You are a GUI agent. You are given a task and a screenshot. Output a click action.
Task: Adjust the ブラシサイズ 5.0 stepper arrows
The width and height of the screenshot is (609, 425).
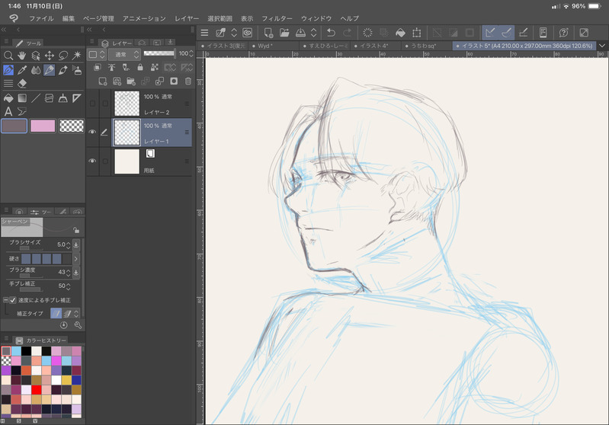pyautogui.click(x=69, y=245)
